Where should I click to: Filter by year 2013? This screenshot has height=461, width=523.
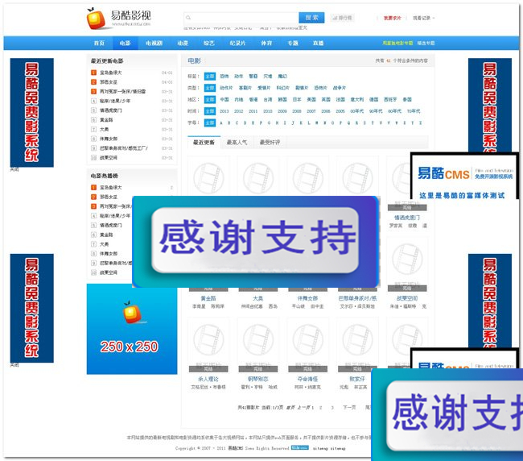point(224,111)
